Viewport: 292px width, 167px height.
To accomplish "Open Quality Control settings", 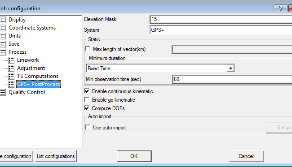I will tap(27, 92).
